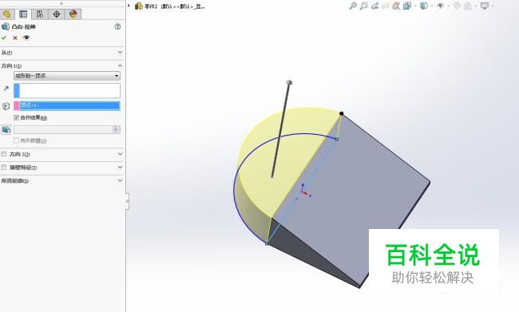
Task: Click the Apply Scene icon
Action: pyautogui.click(x=467, y=6)
